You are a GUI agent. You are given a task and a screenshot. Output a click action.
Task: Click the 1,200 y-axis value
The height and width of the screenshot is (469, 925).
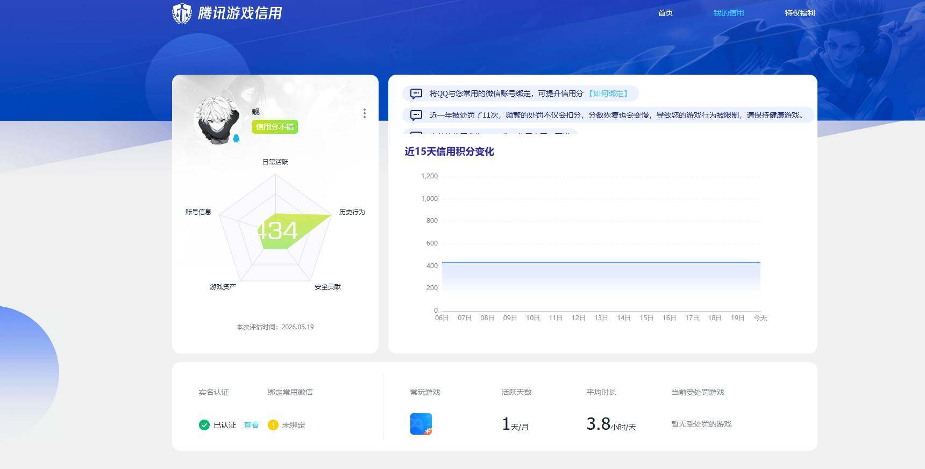tap(429, 176)
